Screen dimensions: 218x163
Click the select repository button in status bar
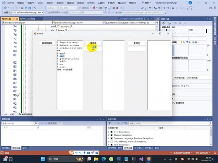(203, 153)
